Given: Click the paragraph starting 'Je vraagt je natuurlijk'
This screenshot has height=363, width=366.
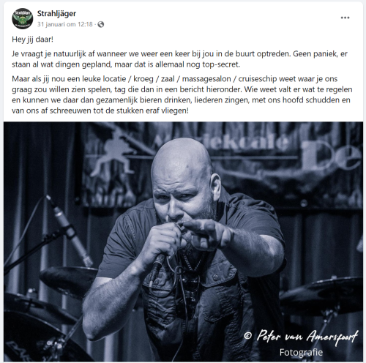Looking at the screenshot, I should tap(179, 59).
